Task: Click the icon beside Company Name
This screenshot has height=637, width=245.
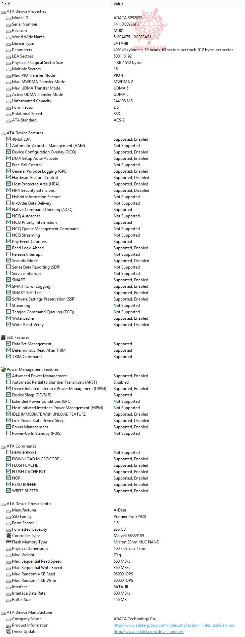Action: 9,619
